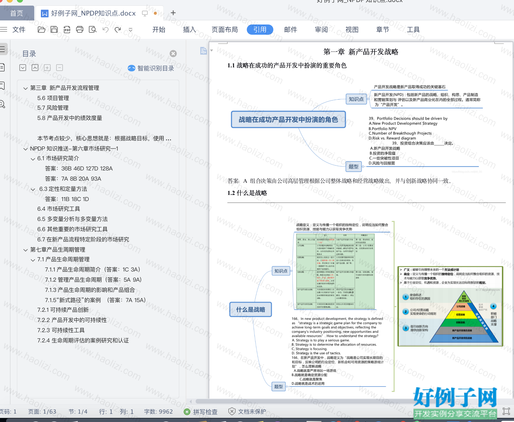Switch to the 视图 tab
The image size is (514, 422).
(352, 30)
